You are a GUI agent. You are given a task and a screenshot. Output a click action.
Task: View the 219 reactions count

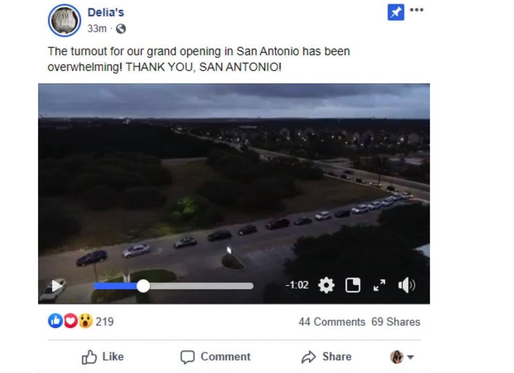(x=104, y=321)
